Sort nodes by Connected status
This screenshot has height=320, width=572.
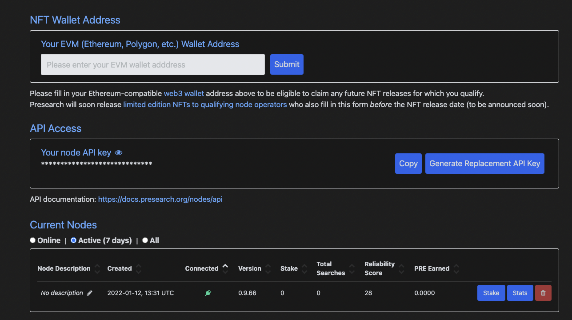tap(225, 268)
